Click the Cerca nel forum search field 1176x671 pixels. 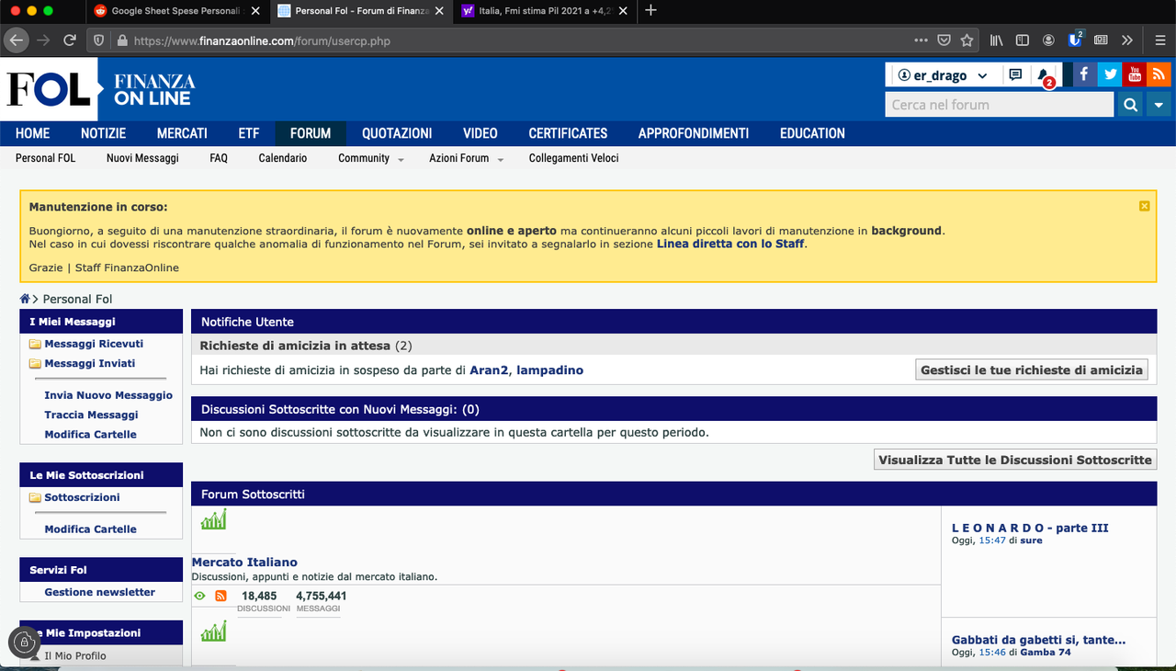point(999,105)
